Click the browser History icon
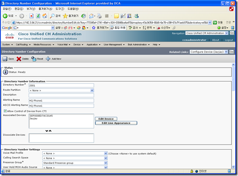This screenshot has height=176, width=238. [83, 16]
